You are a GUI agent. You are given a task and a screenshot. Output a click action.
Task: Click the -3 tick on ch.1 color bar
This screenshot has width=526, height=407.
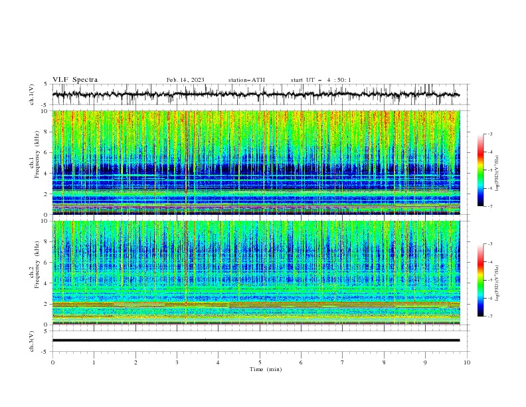click(489, 134)
